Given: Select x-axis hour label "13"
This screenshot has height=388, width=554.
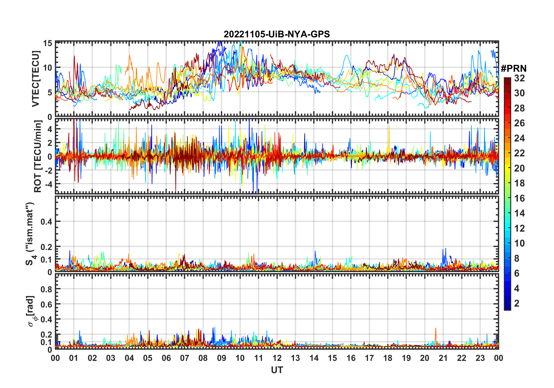Looking at the screenshot, I should 295,358.
